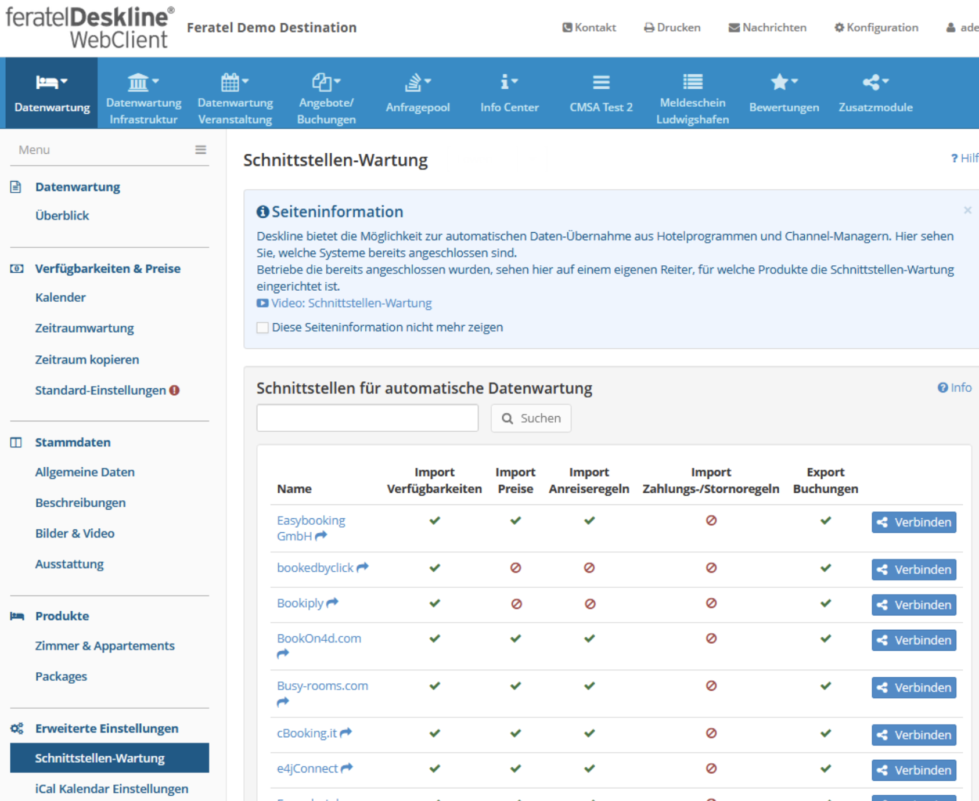Open Zeitraum kopieren in sidebar
The height and width of the screenshot is (801, 979).
[x=87, y=359]
